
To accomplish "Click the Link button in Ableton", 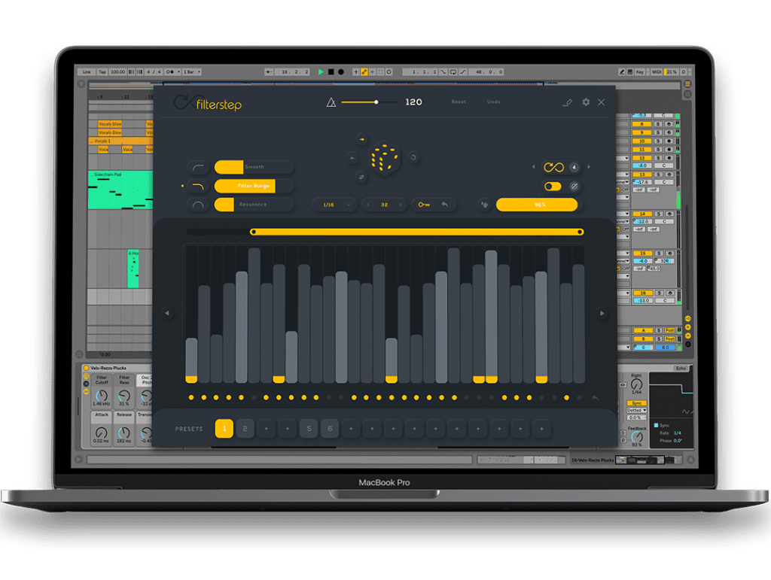I will tap(87, 71).
